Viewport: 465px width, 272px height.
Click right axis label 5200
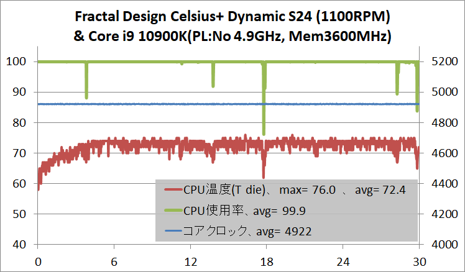444,61
